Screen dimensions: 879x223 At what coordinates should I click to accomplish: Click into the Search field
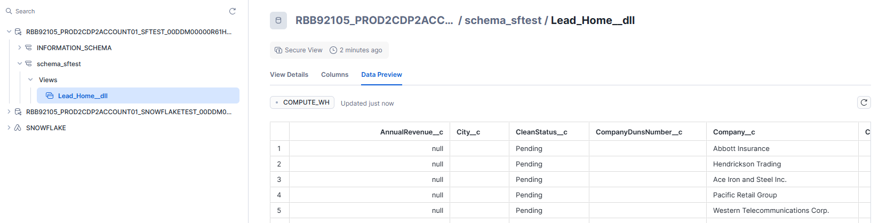pyautogui.click(x=117, y=11)
